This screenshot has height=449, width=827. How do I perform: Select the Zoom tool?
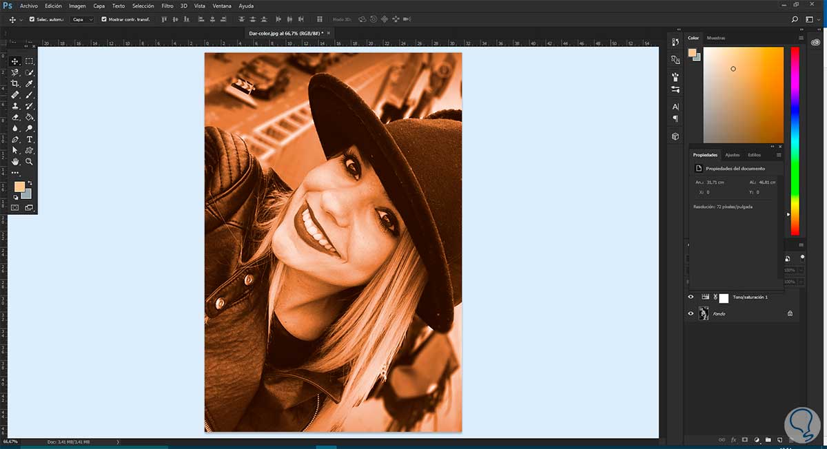coord(30,161)
